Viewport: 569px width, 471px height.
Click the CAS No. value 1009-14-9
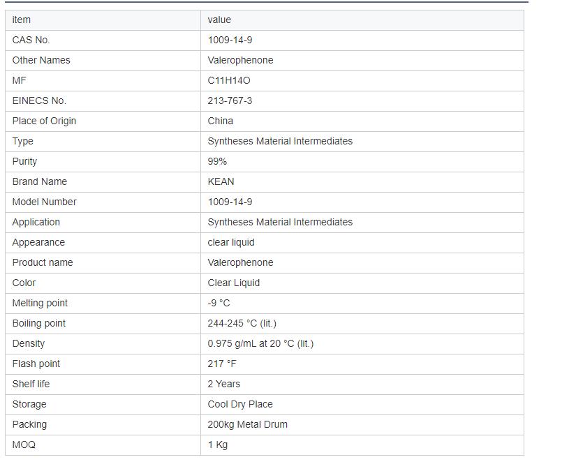pyautogui.click(x=230, y=40)
